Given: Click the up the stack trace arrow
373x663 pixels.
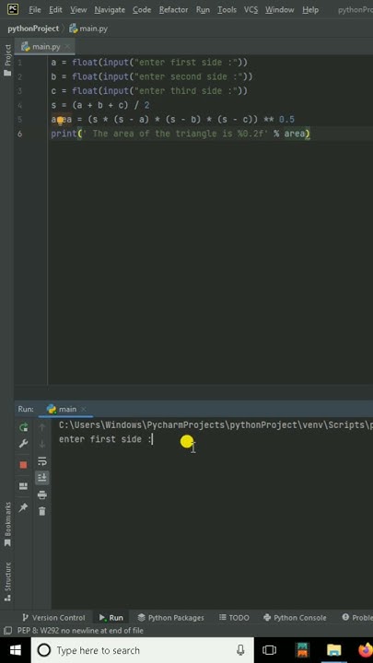Looking at the screenshot, I should click(x=41, y=427).
